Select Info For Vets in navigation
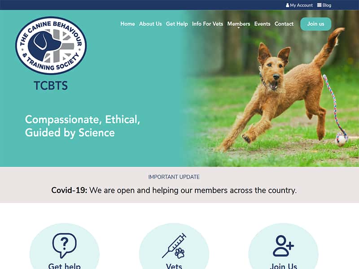The width and height of the screenshot is (359, 269). click(207, 24)
